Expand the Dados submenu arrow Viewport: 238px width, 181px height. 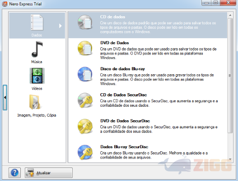(61, 26)
